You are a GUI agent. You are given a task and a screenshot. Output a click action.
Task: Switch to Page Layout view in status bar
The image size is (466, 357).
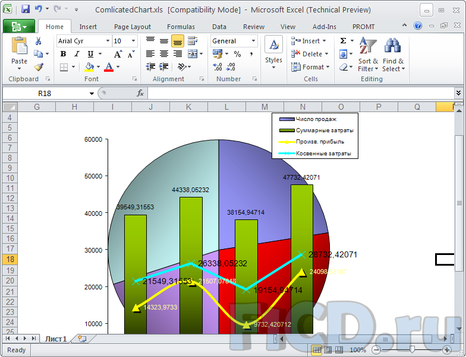pos(328,350)
